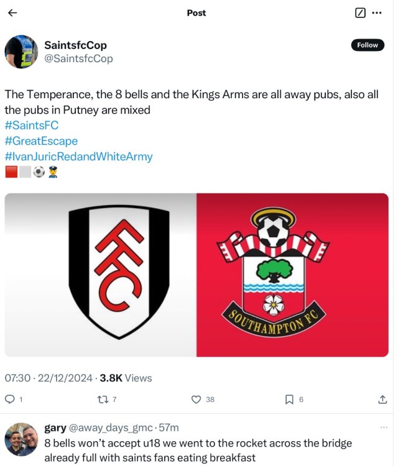Image resolution: width=406 pixels, height=466 pixels.
Task: Open the post's three-dot more menu
Action: tap(377, 13)
